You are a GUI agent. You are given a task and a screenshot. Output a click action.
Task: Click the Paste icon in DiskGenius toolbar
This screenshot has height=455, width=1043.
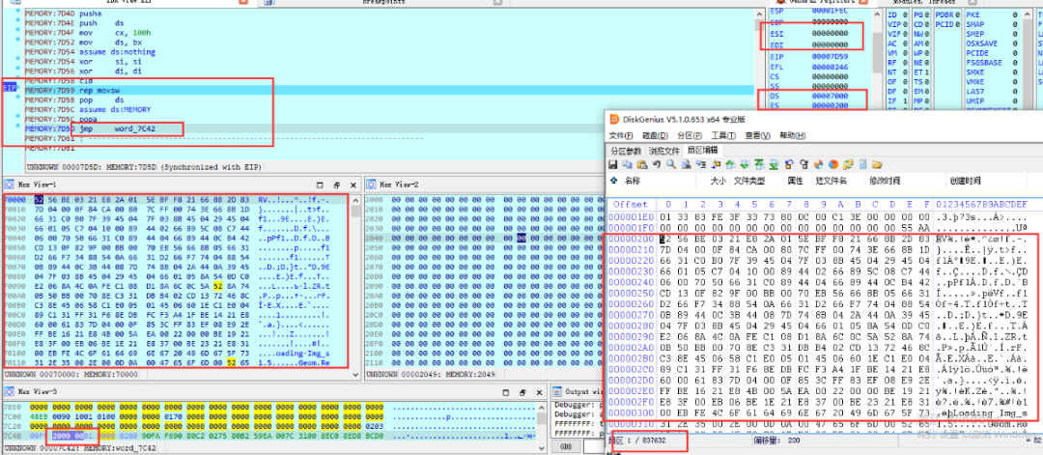point(642,164)
